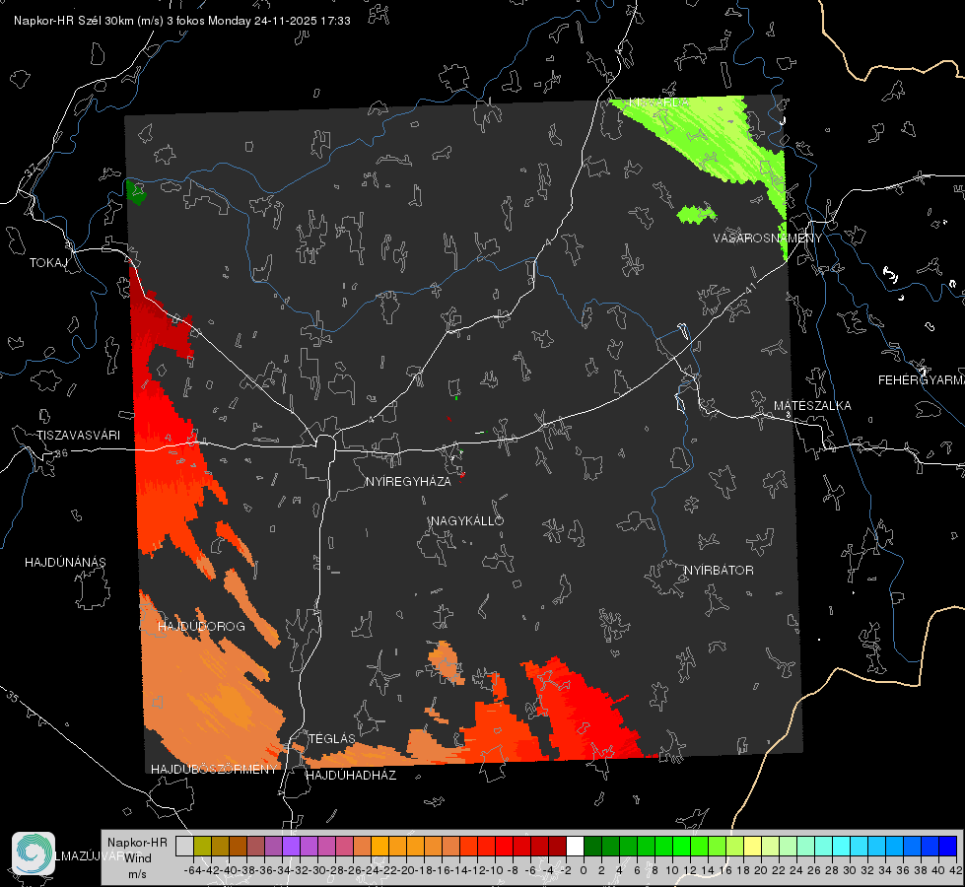Click road number 35 at the lower left
This screenshot has width=965, height=887.
(13, 697)
